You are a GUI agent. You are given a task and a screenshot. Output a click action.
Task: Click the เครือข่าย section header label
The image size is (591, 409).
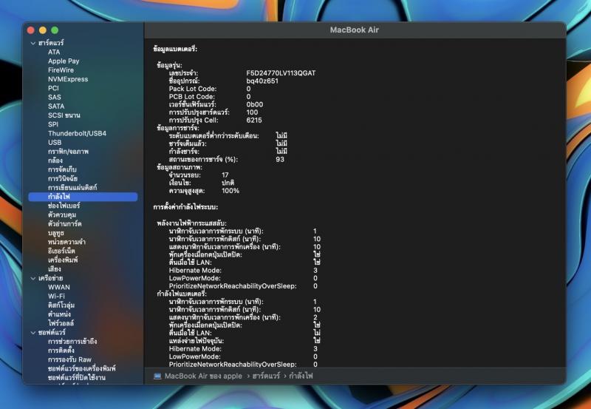click(50, 278)
